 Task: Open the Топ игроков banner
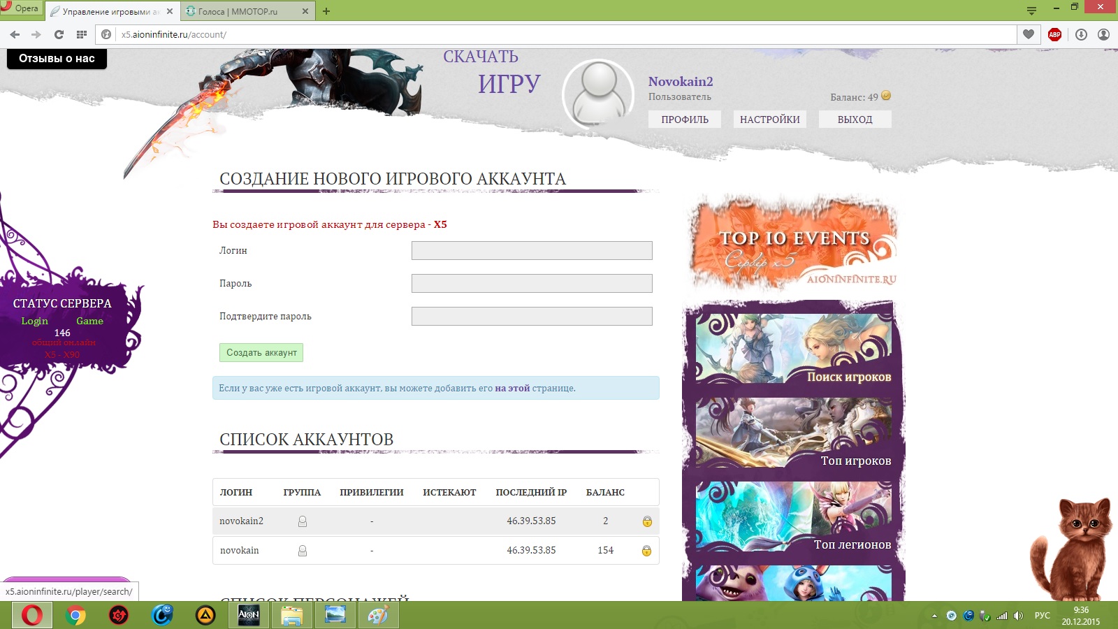(794, 433)
